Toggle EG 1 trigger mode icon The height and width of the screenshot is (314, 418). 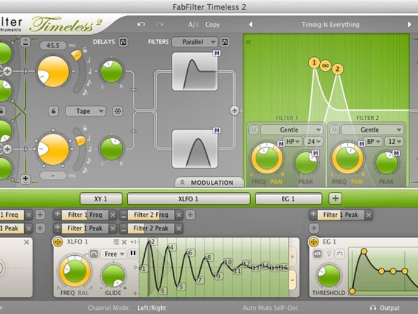pos(317,253)
